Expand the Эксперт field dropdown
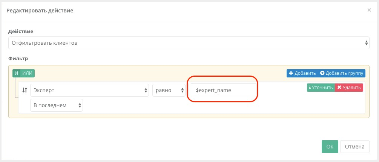Image resolution: width=379 pixels, height=162 pixels. click(89, 90)
